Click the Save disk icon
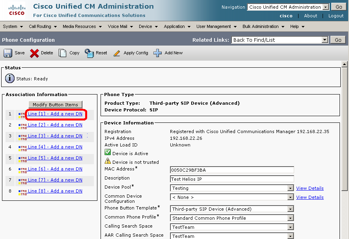Image resolution: width=349 pixels, height=239 pixels. point(8,53)
